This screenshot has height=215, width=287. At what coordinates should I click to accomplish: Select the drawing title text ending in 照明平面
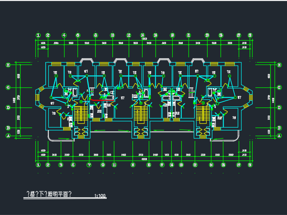coord(49,194)
